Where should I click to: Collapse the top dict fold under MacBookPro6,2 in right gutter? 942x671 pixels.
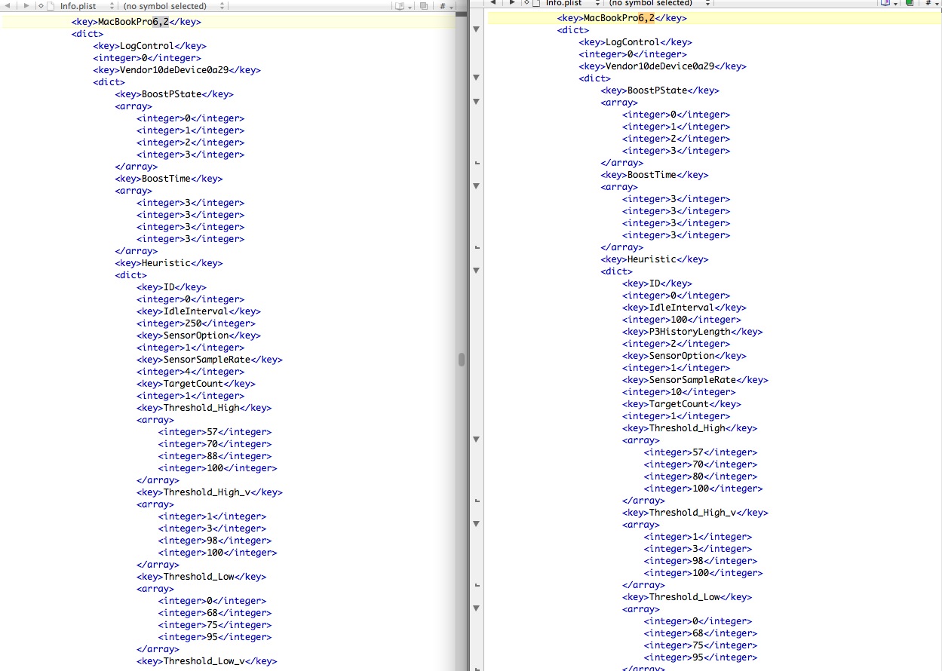click(x=476, y=29)
